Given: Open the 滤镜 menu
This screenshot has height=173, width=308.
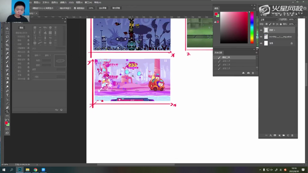Looking at the screenshot, I should click(x=64, y=2).
